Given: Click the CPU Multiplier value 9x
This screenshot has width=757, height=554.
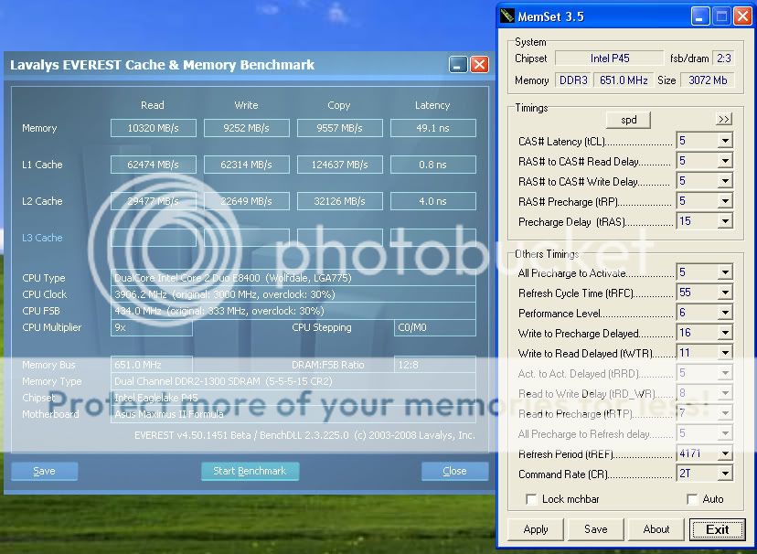Looking at the screenshot, I should click(152, 327).
